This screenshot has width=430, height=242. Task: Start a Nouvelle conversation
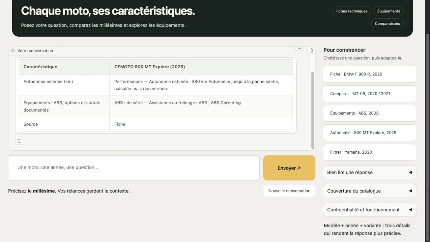(x=289, y=191)
